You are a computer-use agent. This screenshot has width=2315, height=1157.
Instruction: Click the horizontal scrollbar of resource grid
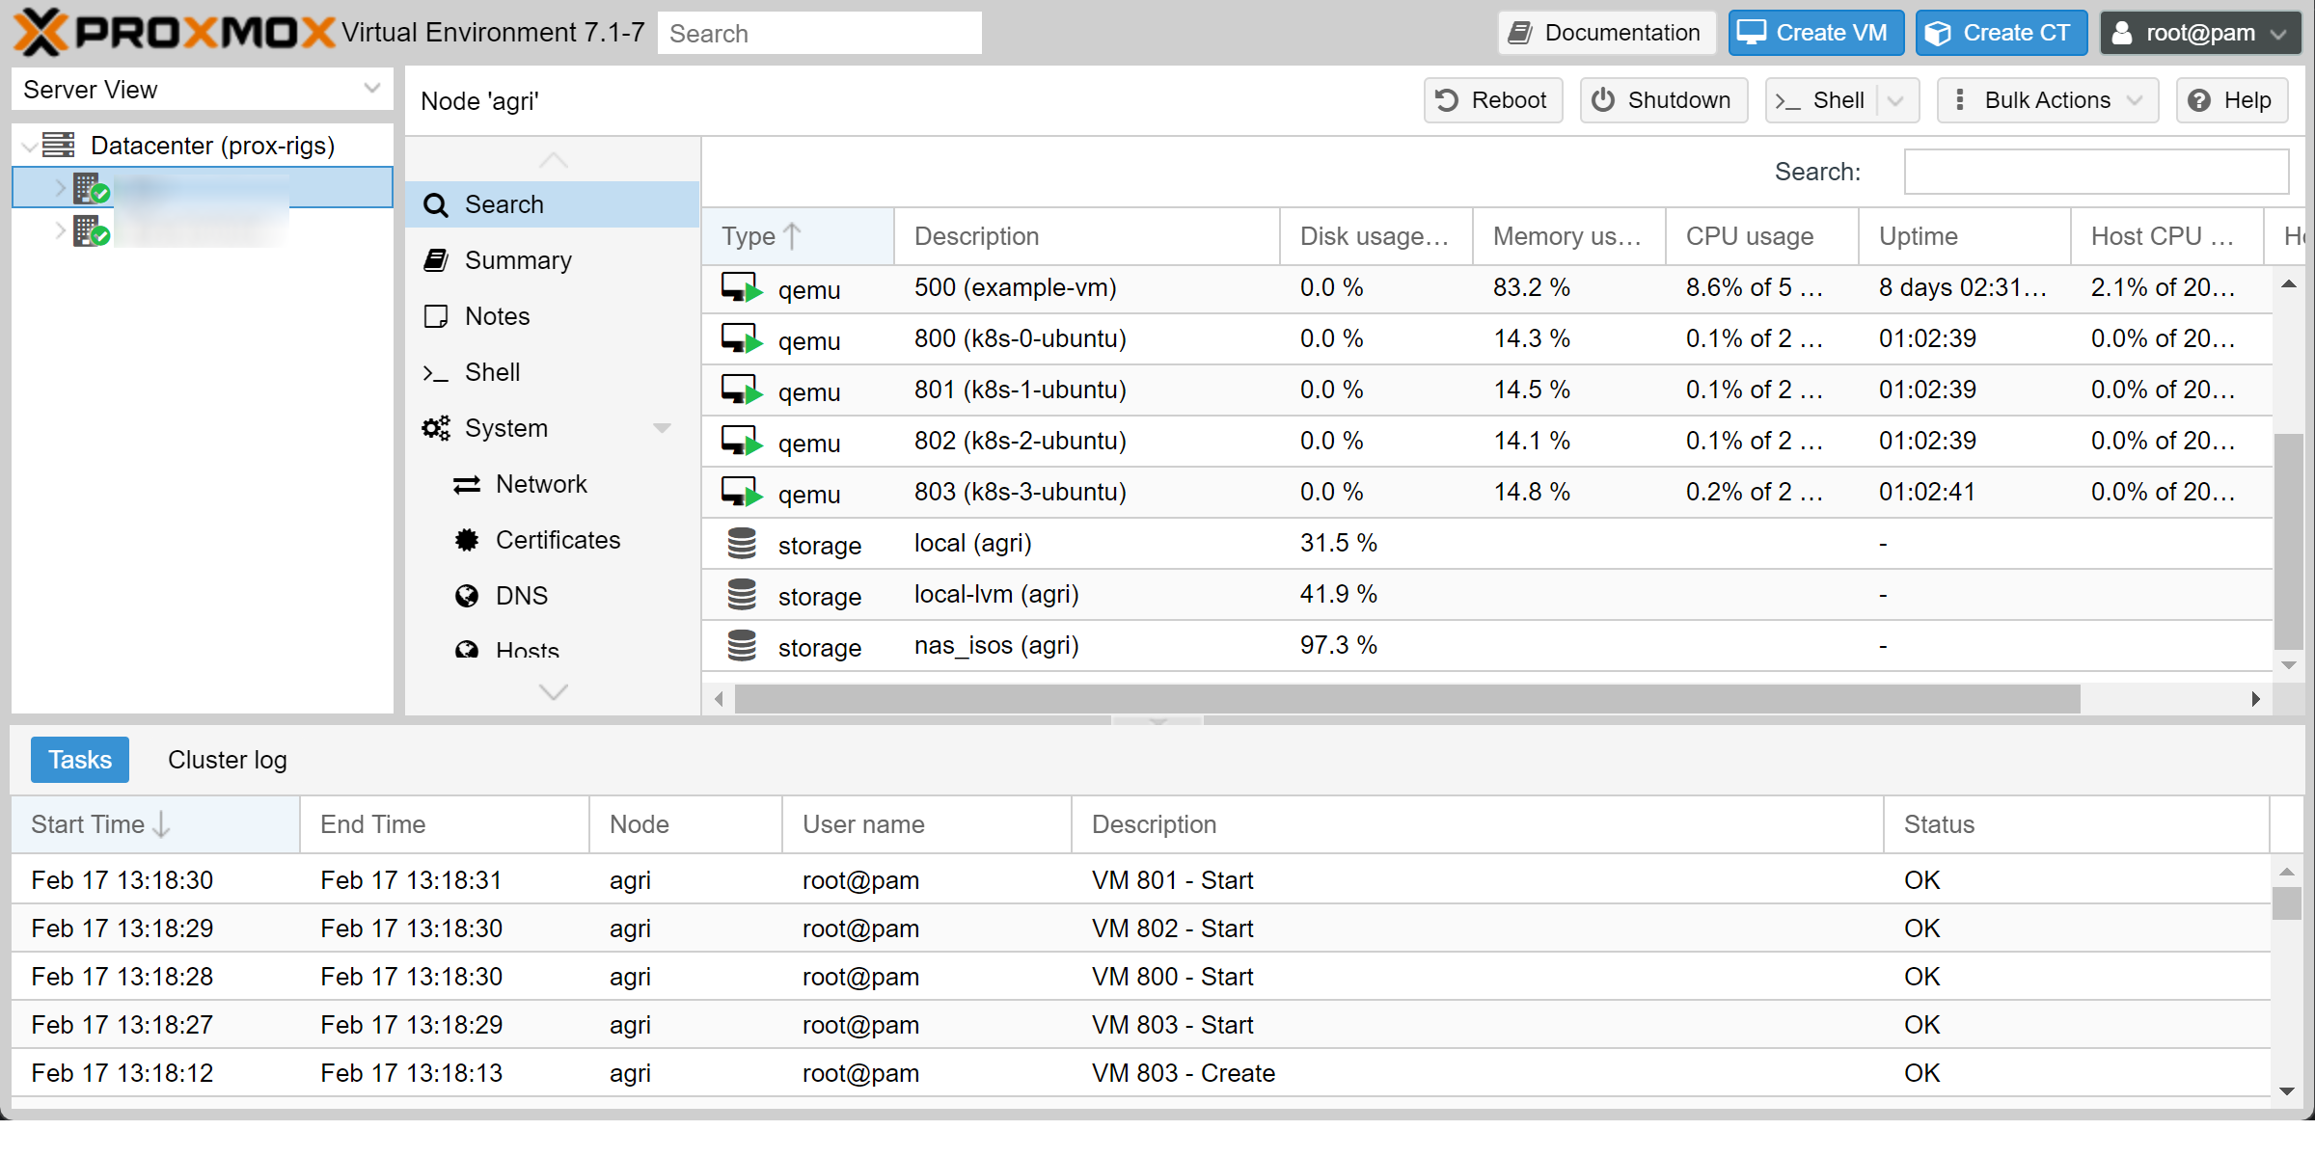coord(1407,698)
